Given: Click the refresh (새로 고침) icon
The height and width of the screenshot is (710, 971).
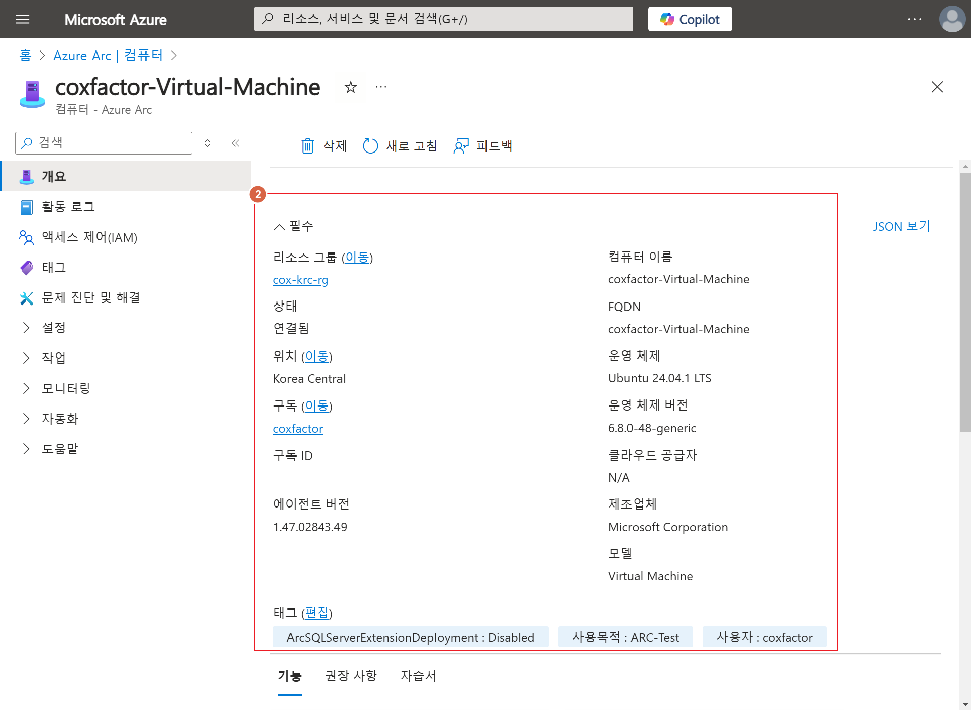Looking at the screenshot, I should [x=370, y=146].
